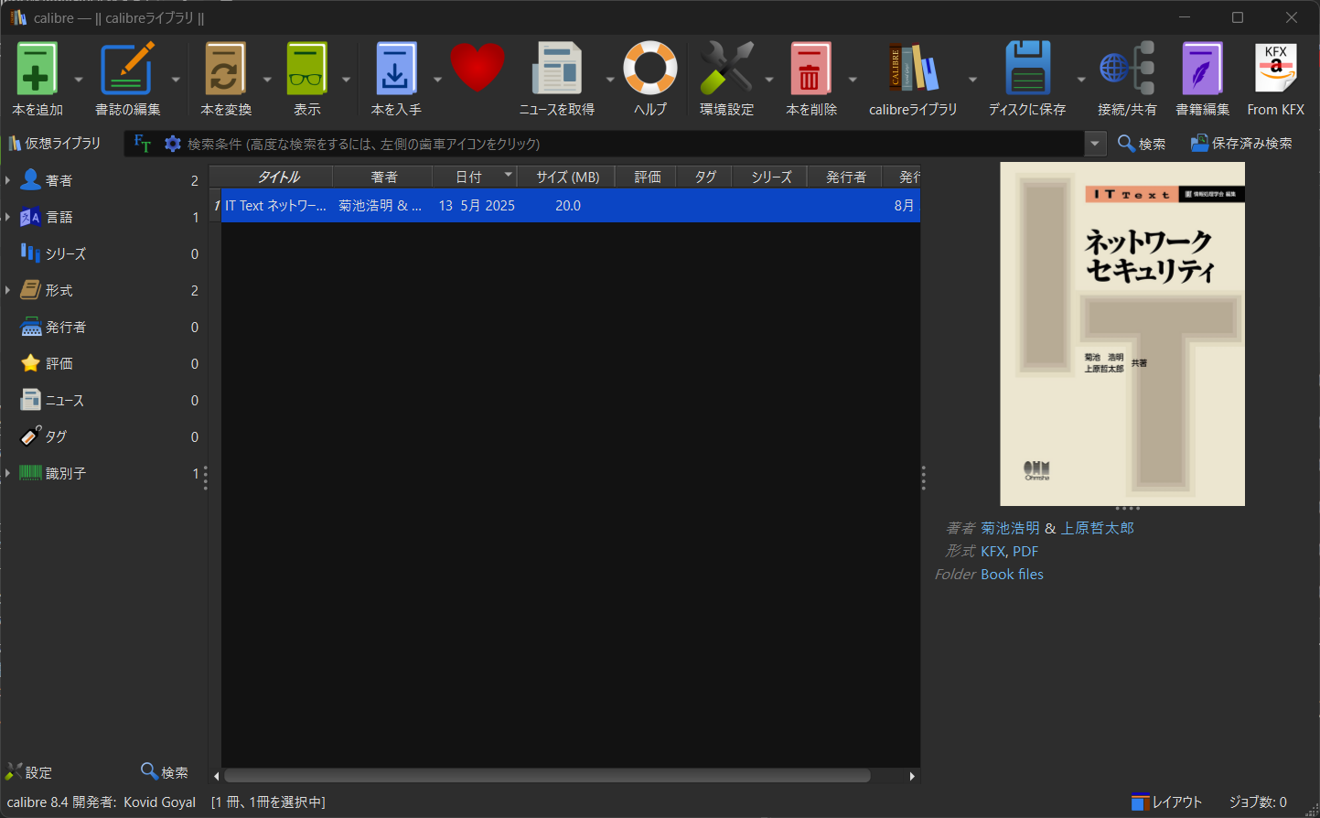The image size is (1320, 818).
Task: Open dropdown arrow next to 本を入手
Action: point(436,80)
